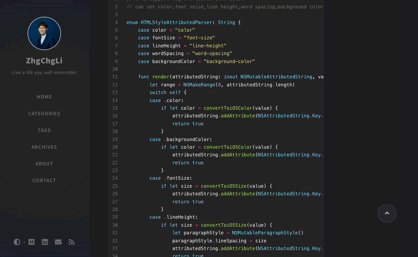Go to the HOME page
This screenshot has width=418, height=257.
tap(44, 97)
